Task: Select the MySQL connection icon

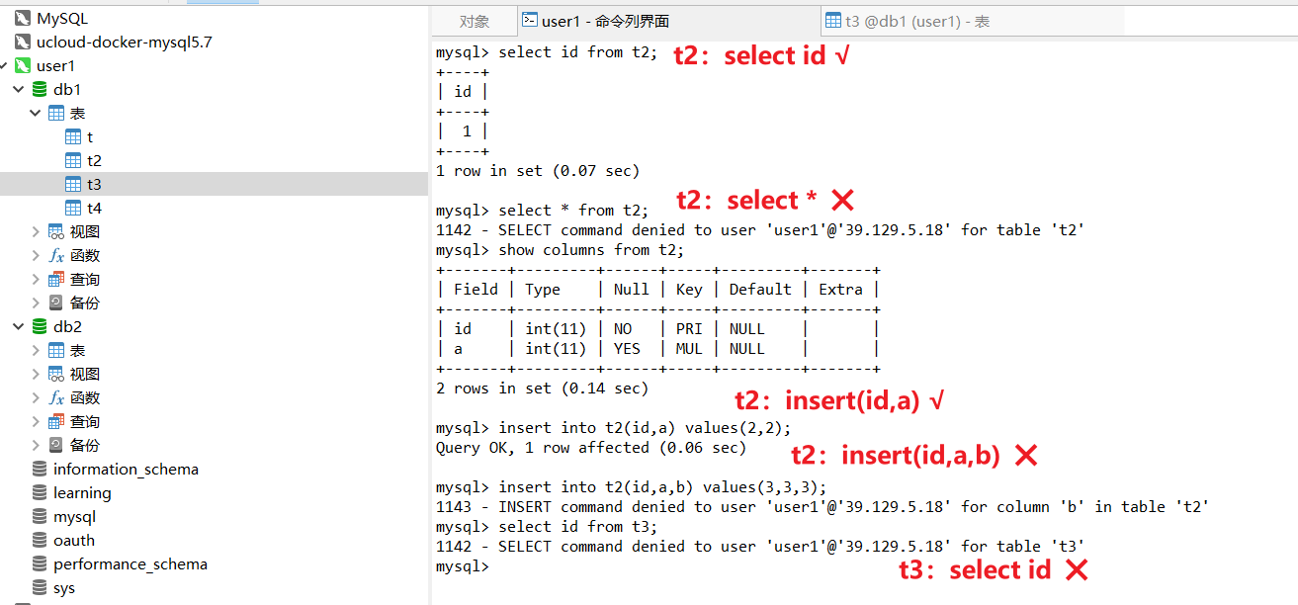Action: pos(22,18)
